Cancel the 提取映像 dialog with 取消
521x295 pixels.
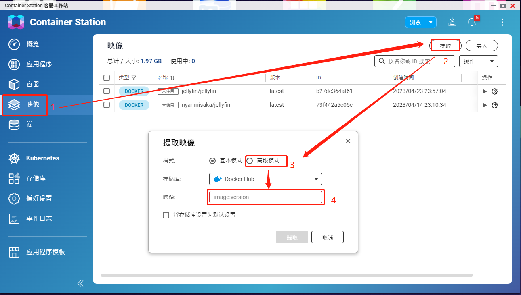(x=327, y=237)
